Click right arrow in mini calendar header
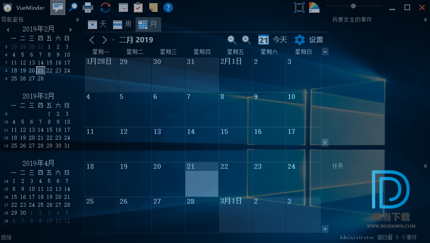 (71, 29)
